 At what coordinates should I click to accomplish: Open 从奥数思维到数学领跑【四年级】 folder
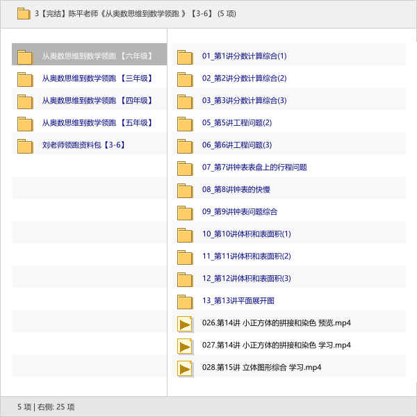click(x=97, y=101)
